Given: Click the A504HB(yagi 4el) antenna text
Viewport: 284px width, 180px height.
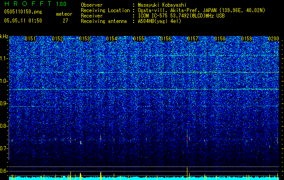Looking at the screenshot, I should click(x=159, y=21).
